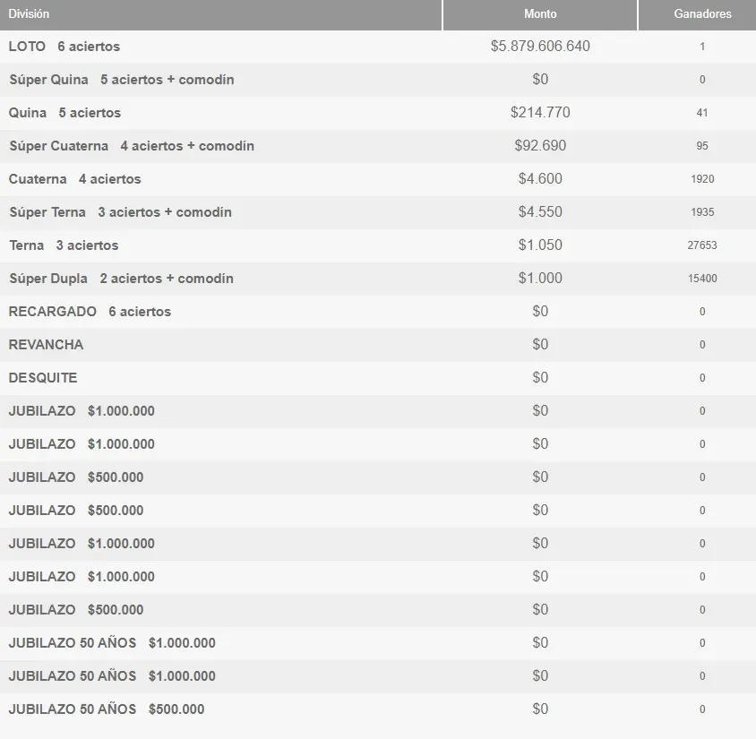
Task: Click the Terna winner count 27653
Action: [x=702, y=245]
